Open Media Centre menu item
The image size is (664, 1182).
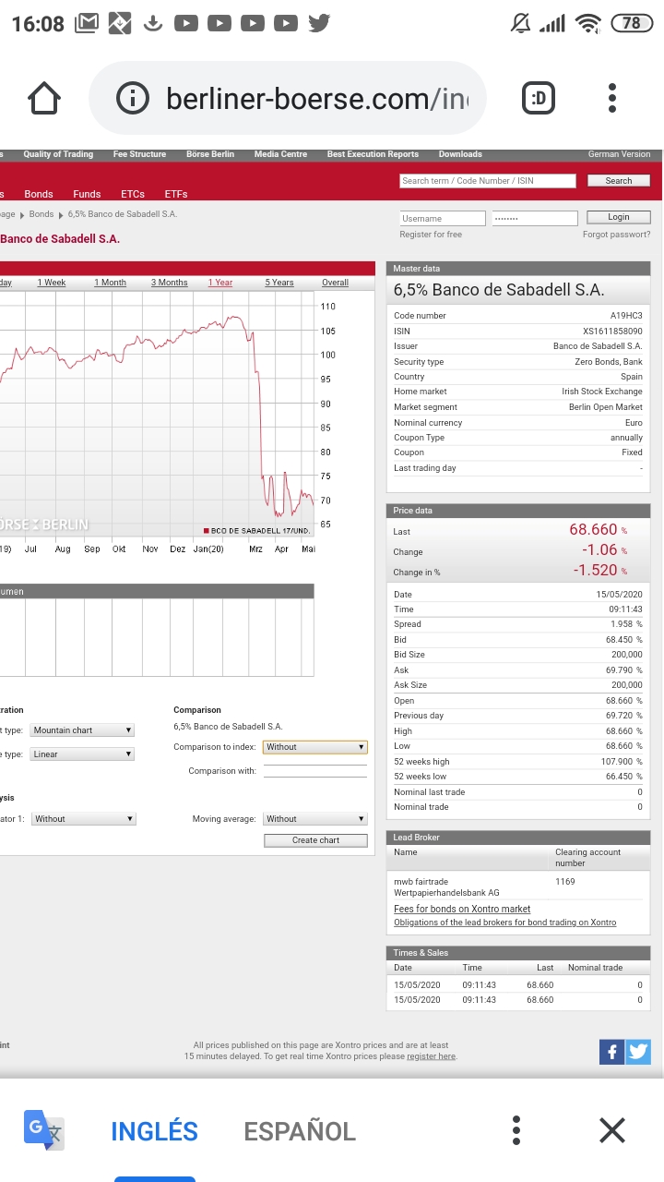tap(281, 154)
